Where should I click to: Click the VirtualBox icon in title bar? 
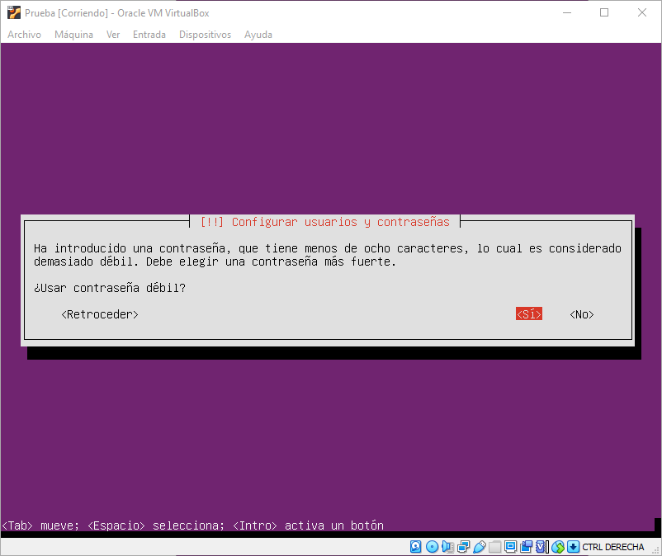click(13, 12)
